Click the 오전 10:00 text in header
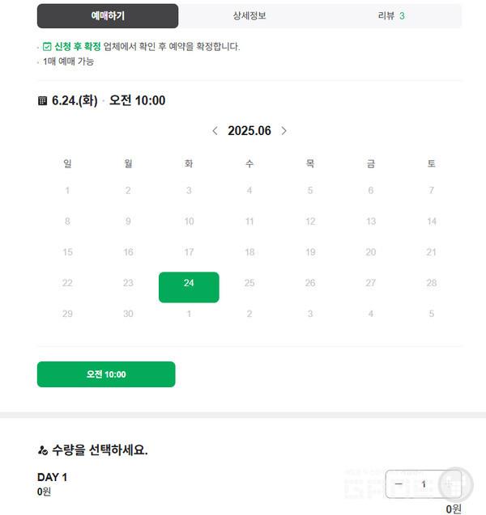This screenshot has width=486, height=515. 137,101
